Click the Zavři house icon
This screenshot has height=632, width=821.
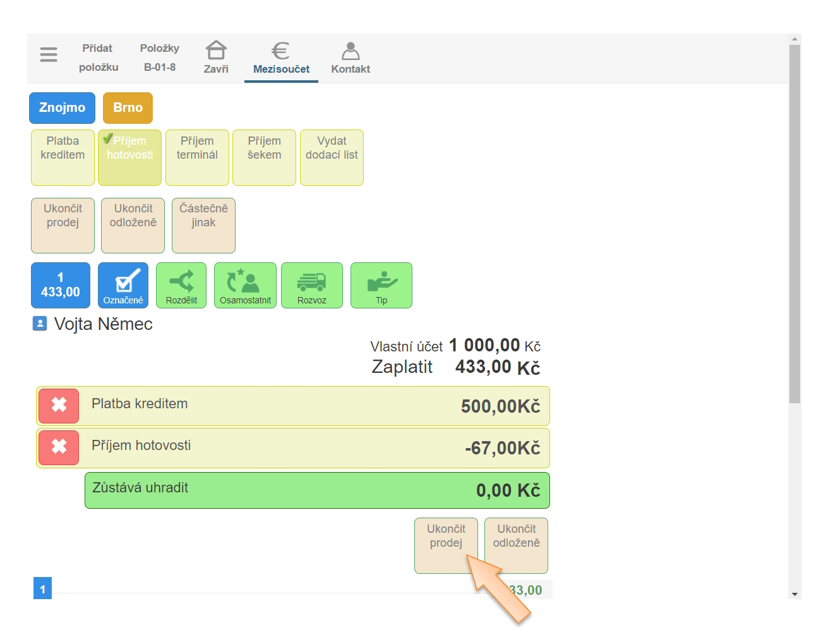tap(216, 51)
